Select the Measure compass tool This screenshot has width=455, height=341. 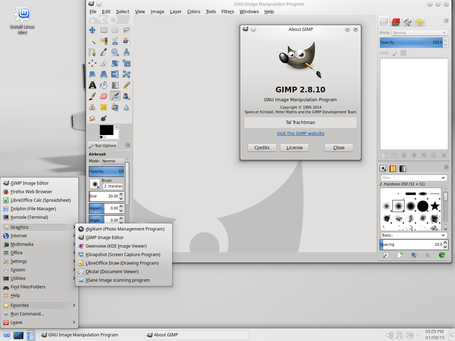127,52
